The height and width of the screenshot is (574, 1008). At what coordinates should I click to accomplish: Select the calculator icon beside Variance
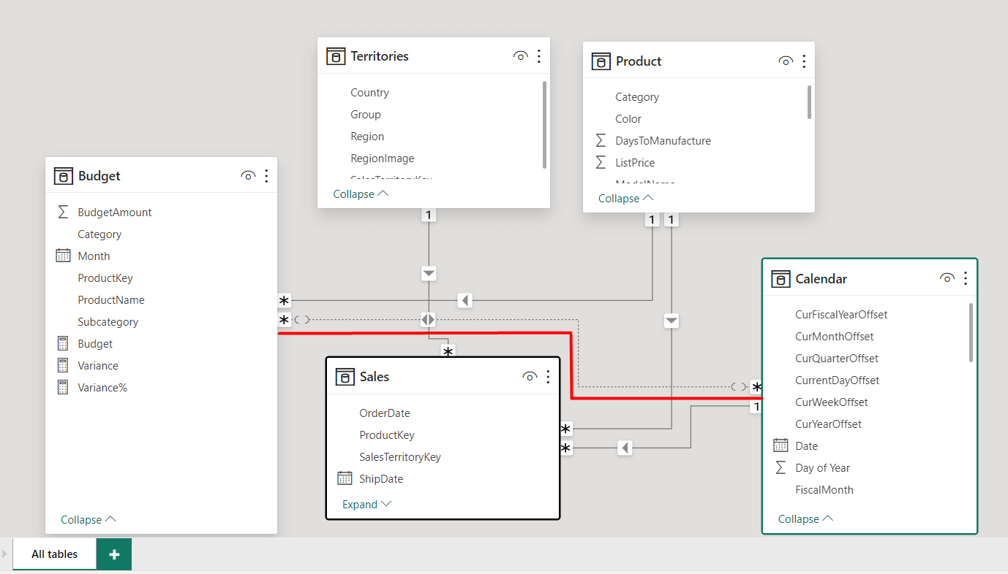[x=64, y=365]
